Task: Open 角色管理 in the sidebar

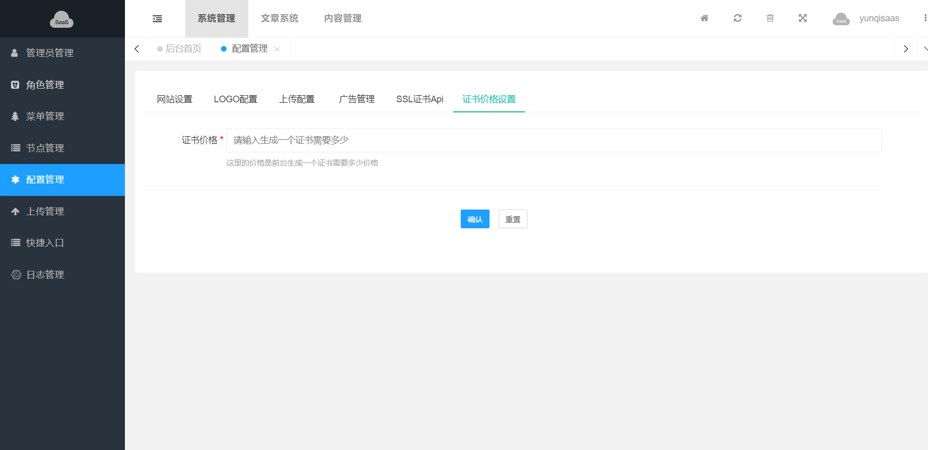Action: (x=62, y=85)
